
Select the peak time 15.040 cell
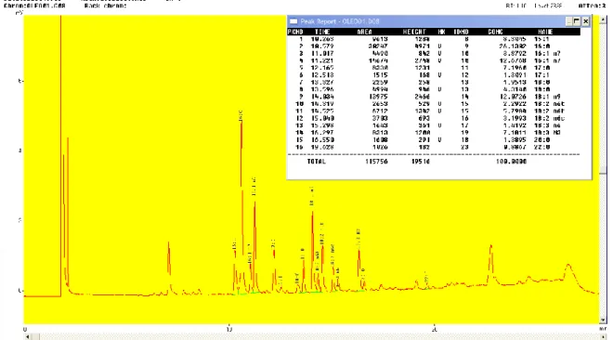click(x=322, y=118)
